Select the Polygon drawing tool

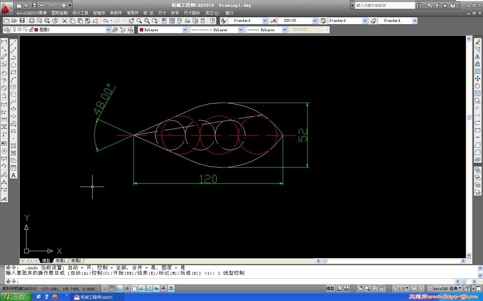click(x=13, y=64)
